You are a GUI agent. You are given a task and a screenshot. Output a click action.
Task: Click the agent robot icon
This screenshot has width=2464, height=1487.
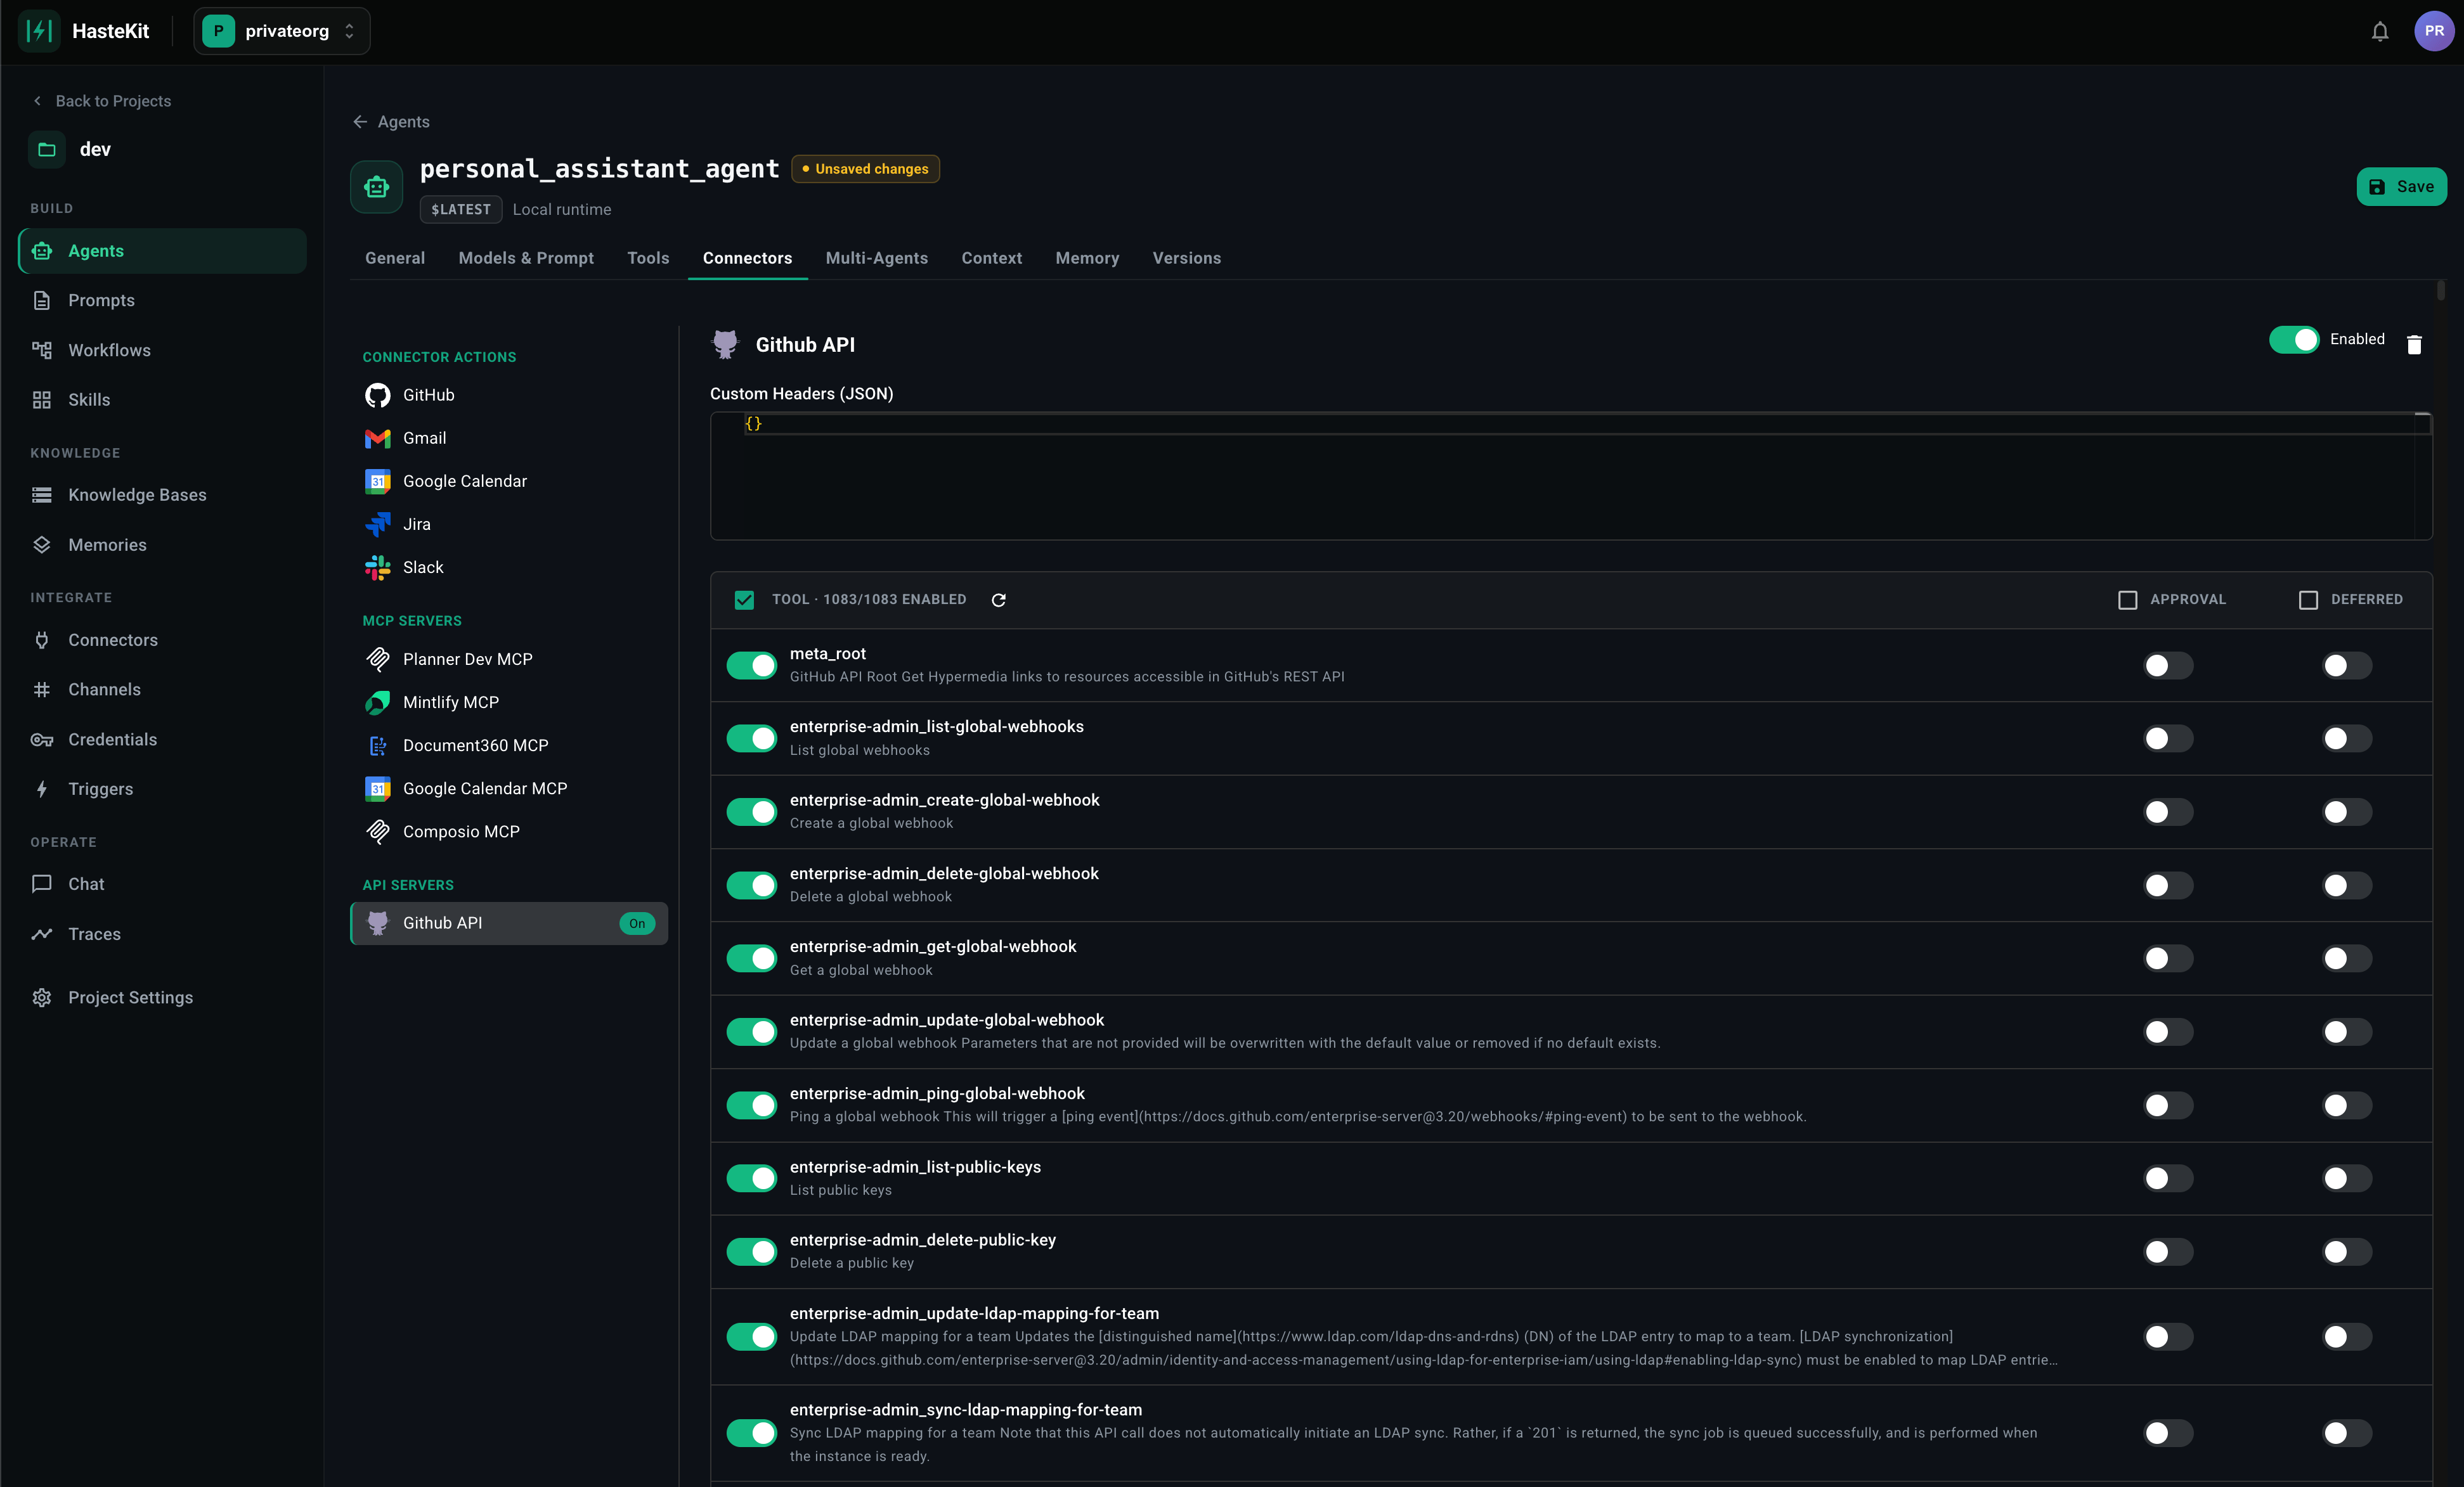tap(376, 187)
